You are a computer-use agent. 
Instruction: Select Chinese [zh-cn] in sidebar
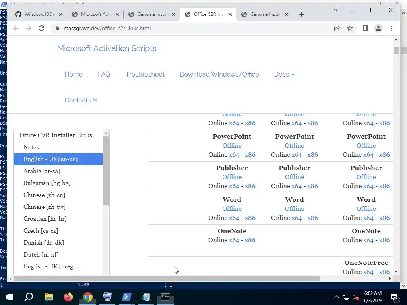[45, 195]
